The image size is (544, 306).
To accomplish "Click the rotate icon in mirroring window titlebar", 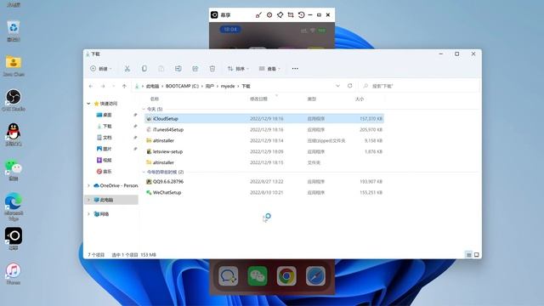I will point(301,15).
